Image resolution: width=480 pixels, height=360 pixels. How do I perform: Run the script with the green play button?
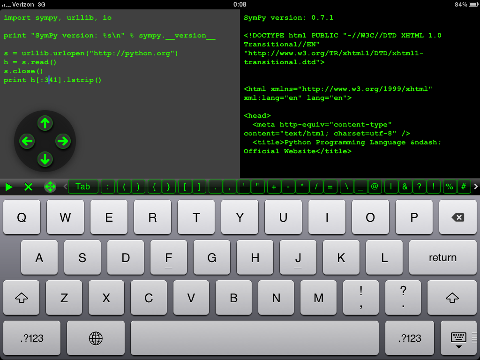[9, 187]
